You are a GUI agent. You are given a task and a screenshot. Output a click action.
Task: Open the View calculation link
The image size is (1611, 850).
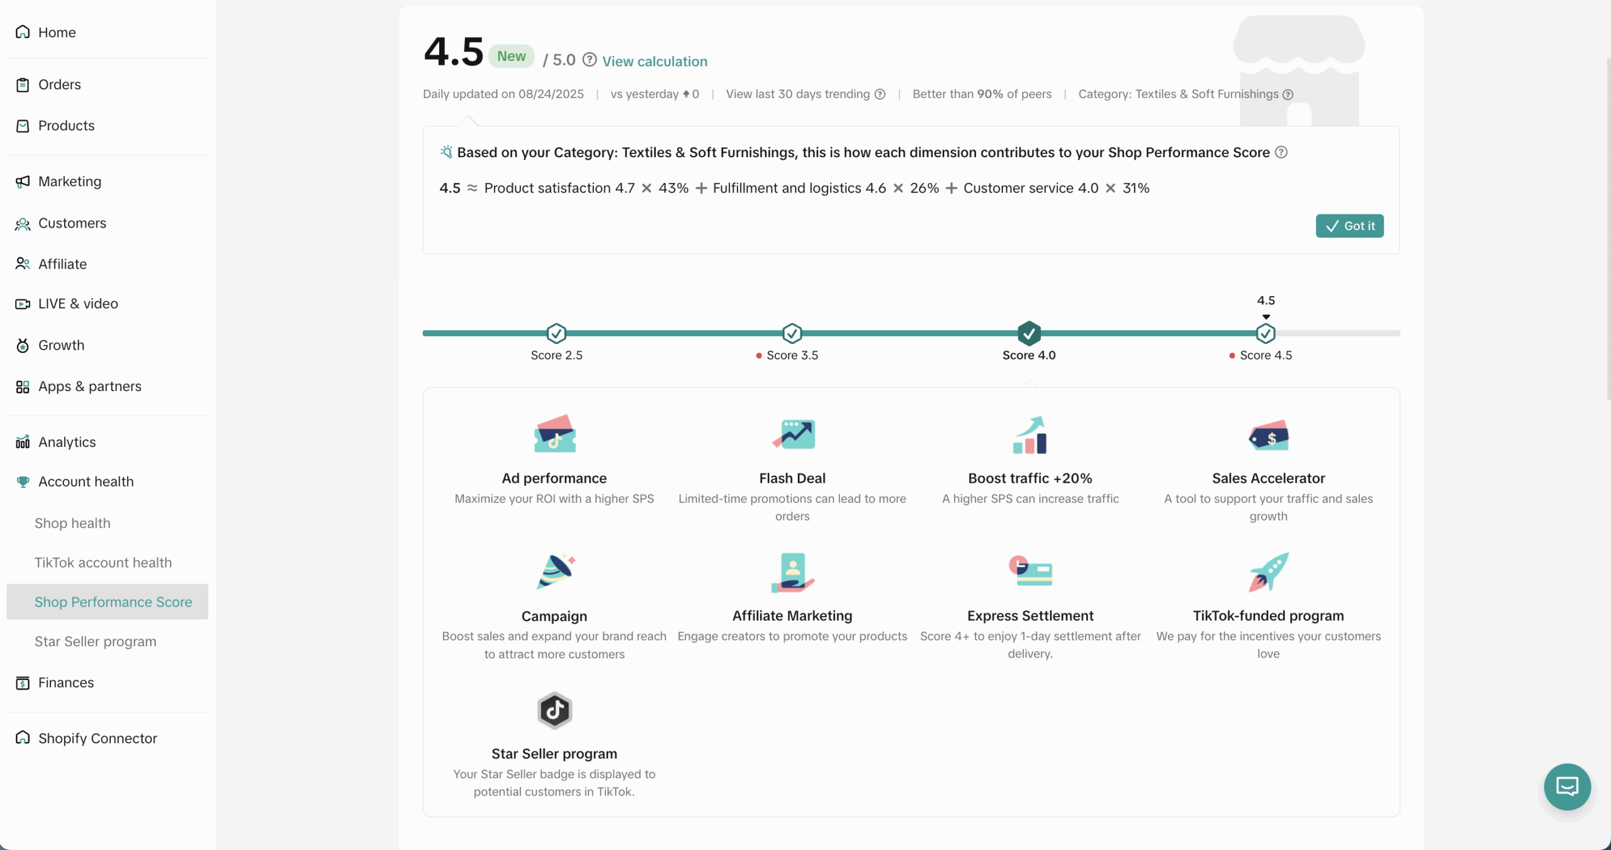click(x=654, y=62)
